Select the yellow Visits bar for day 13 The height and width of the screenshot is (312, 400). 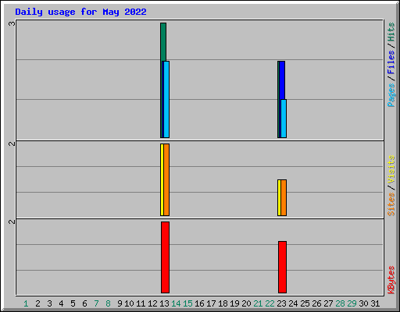coord(162,179)
